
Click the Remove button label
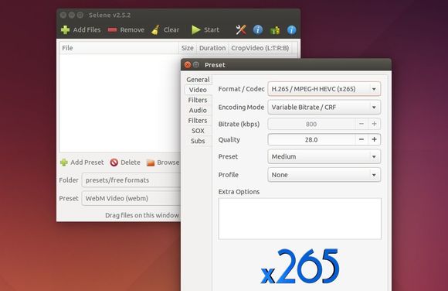coord(132,29)
